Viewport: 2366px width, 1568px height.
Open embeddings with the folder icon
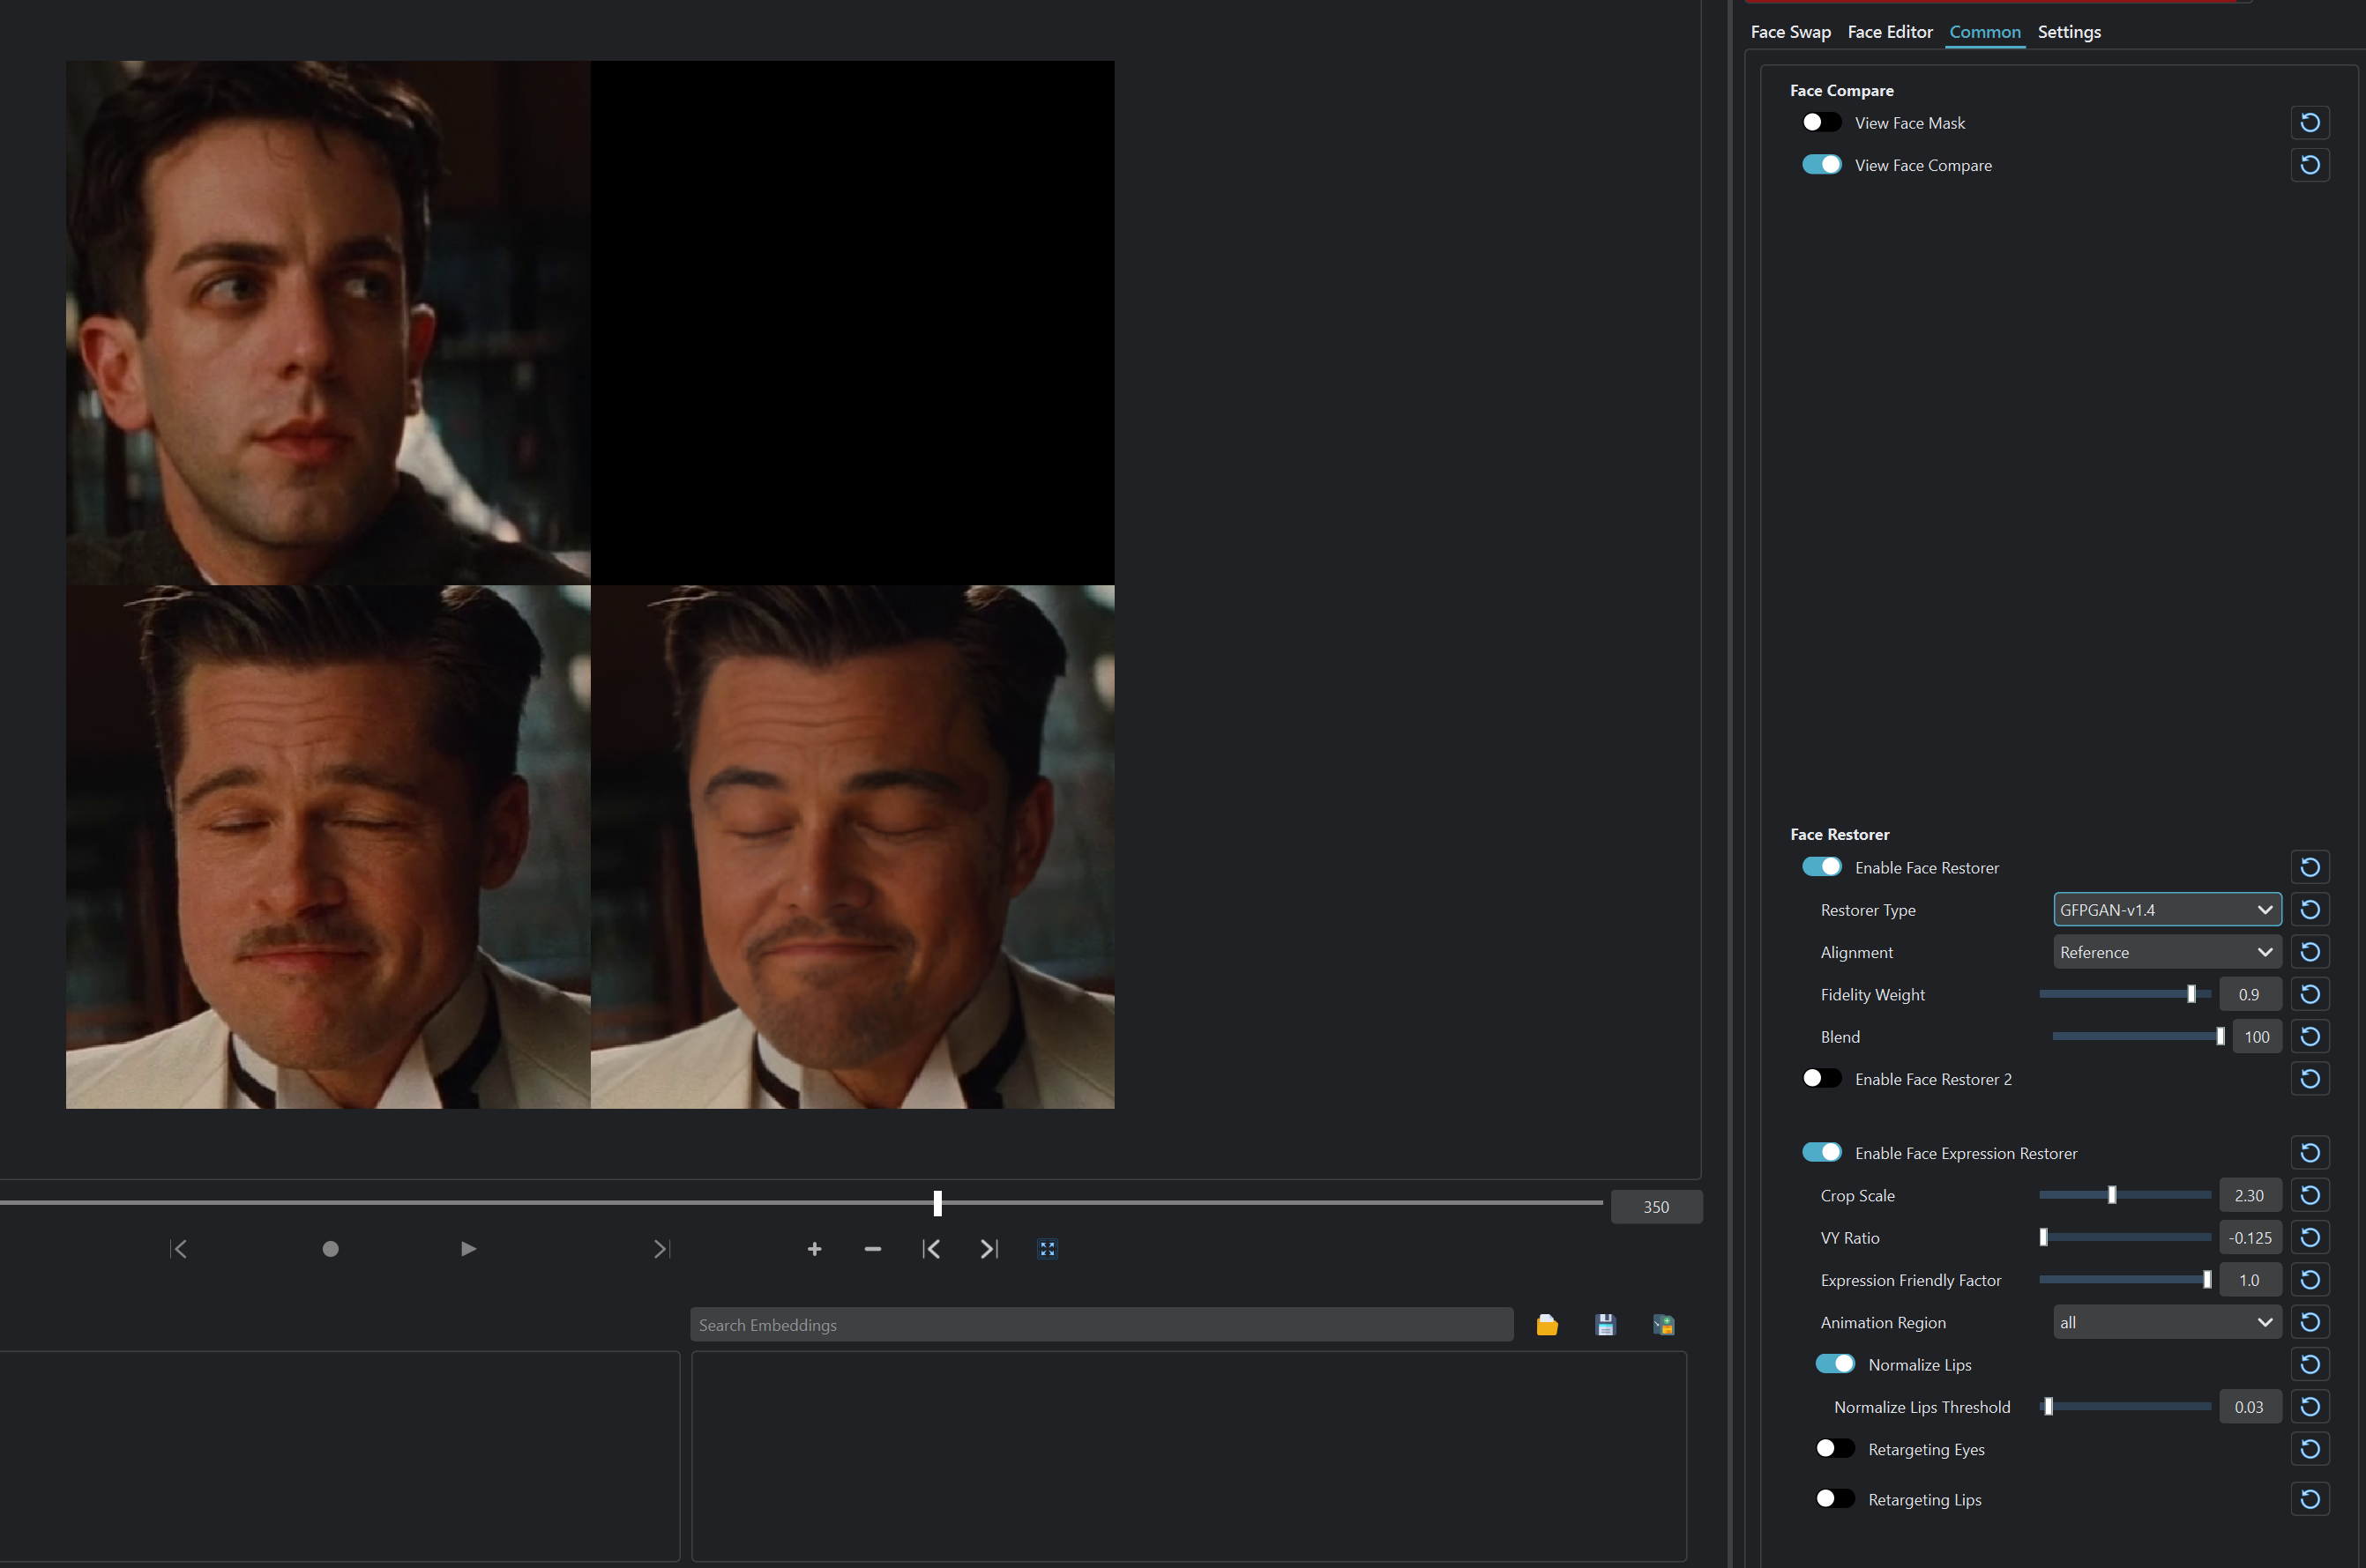[x=1547, y=1325]
